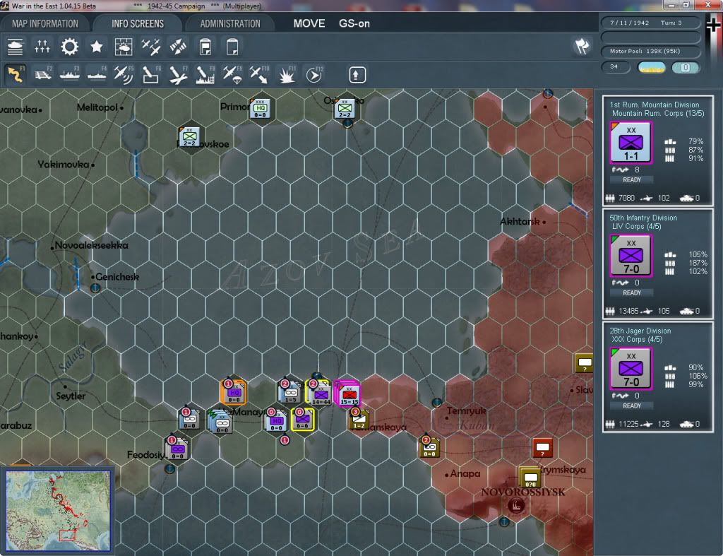Click the 50th Infantry Division counter in panel
Image resolution: width=723 pixels, height=556 pixels.
coord(631,256)
